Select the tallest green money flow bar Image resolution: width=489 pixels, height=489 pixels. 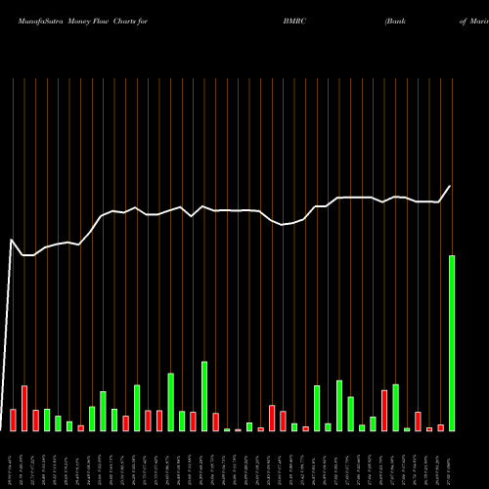click(452, 343)
